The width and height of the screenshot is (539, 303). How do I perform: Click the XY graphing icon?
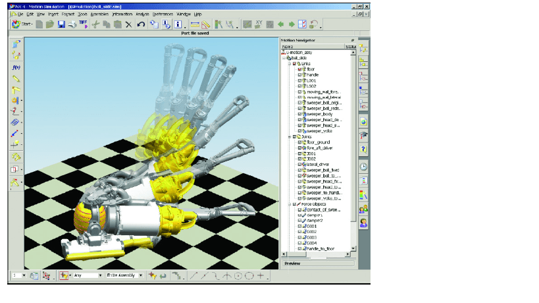pos(259,24)
